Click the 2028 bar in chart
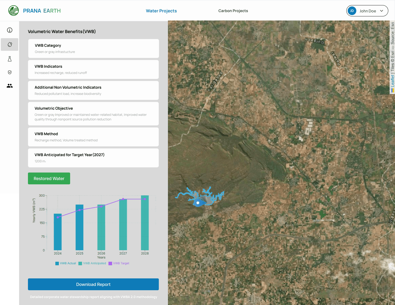Screen dimensions: 395x305 145,223
